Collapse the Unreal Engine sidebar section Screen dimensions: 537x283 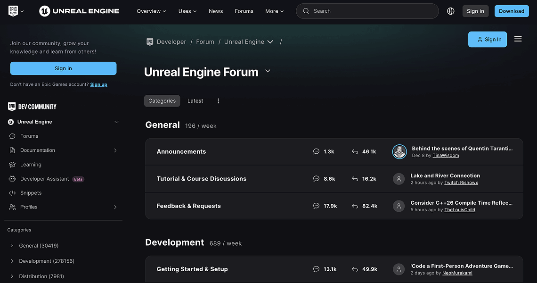(116, 122)
